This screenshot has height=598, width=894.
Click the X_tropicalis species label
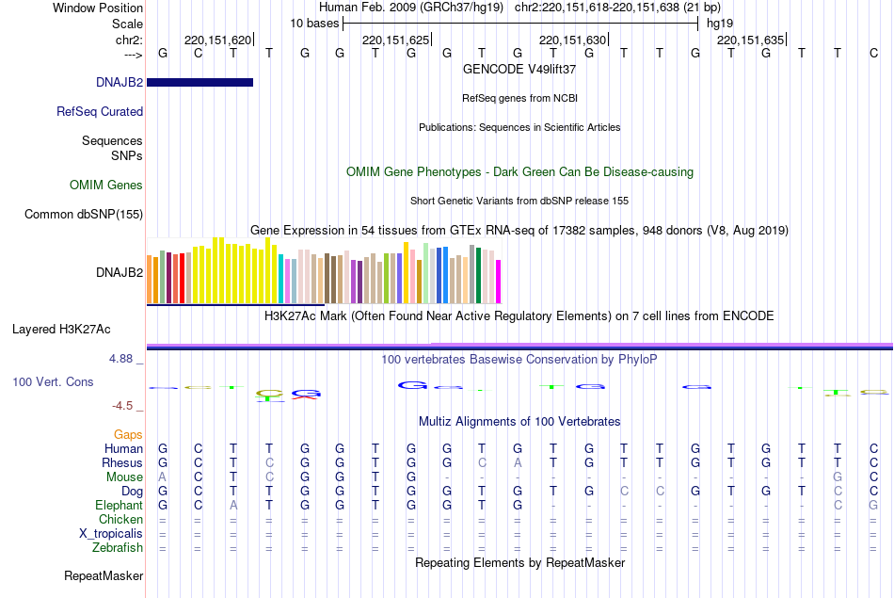[x=111, y=534]
